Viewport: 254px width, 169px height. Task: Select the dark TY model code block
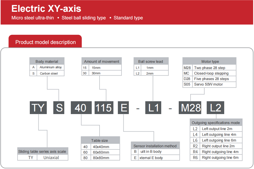coord(38,108)
